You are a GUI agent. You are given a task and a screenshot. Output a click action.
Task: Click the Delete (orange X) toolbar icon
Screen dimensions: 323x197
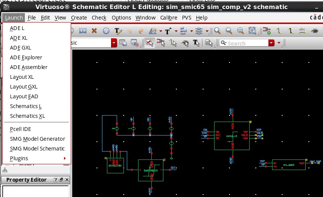(x=94, y=31)
